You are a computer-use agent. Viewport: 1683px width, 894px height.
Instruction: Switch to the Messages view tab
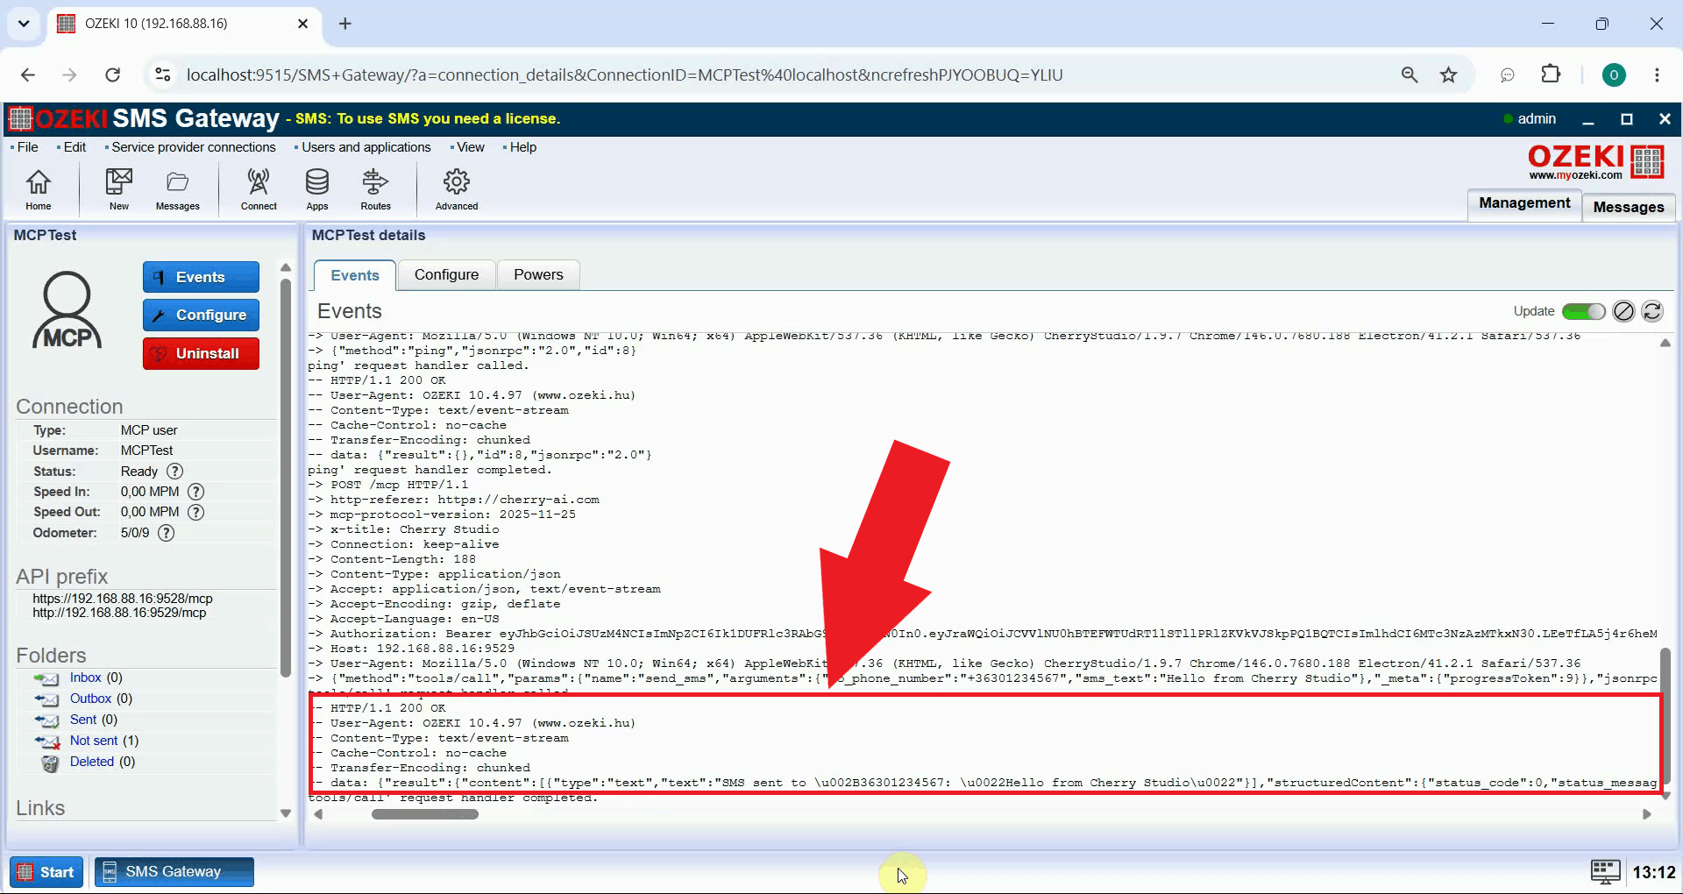[x=1629, y=207]
